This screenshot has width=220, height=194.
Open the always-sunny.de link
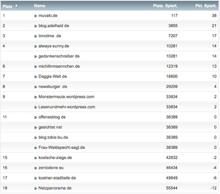(54, 46)
